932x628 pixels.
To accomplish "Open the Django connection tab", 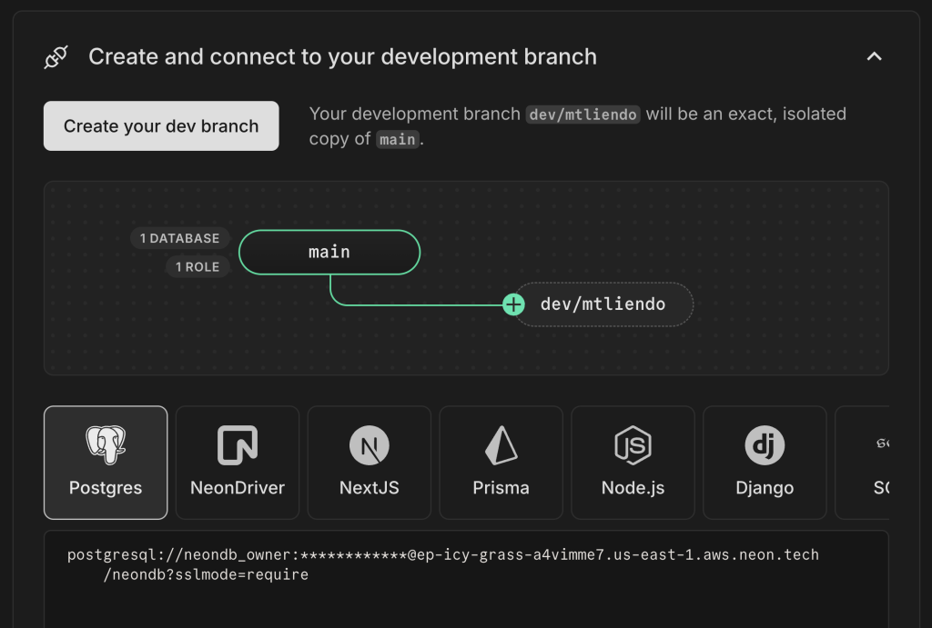I will point(765,463).
